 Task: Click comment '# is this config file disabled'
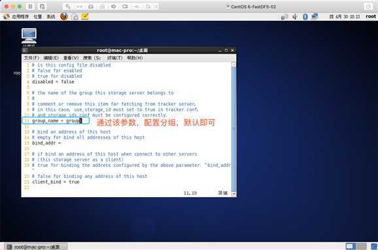click(71, 65)
